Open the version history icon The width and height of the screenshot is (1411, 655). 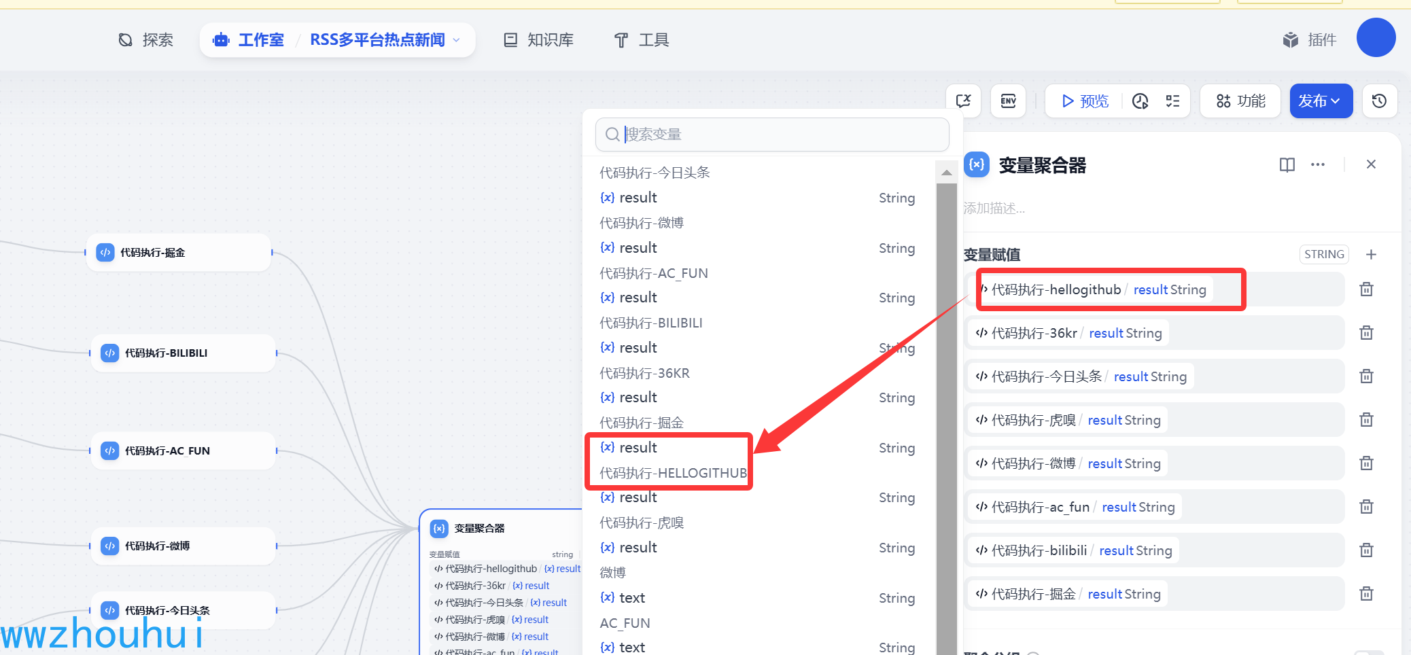click(1379, 101)
